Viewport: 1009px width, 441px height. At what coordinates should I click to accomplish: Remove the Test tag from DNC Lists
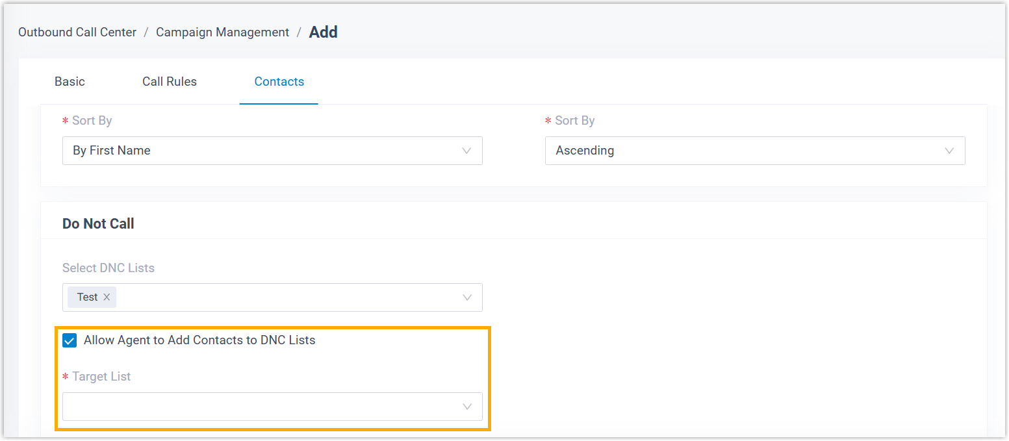pos(107,297)
